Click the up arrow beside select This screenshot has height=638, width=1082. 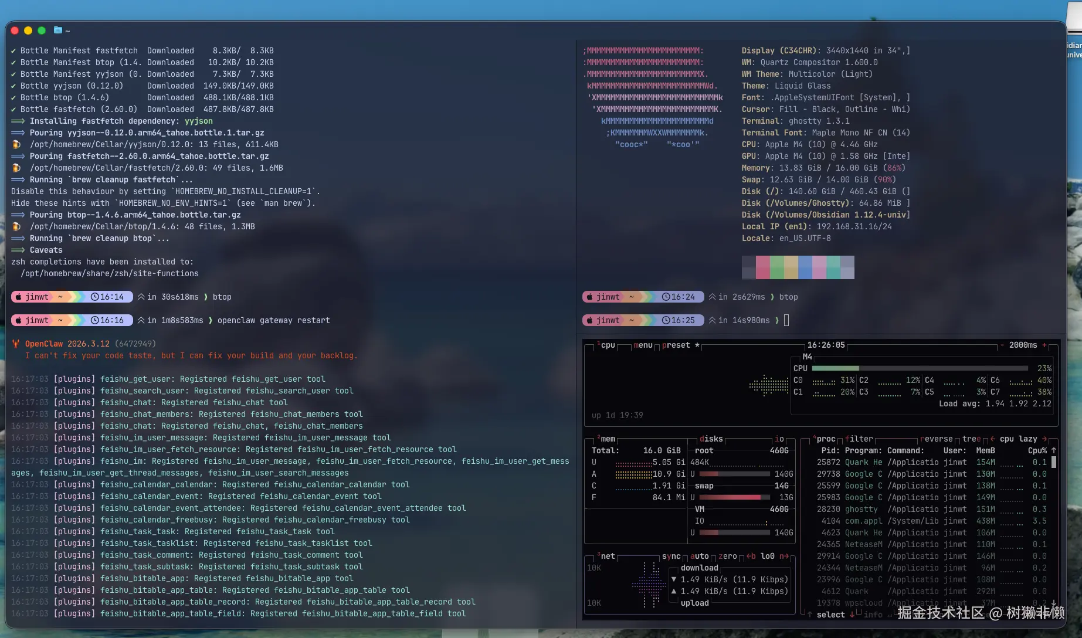[x=810, y=615]
